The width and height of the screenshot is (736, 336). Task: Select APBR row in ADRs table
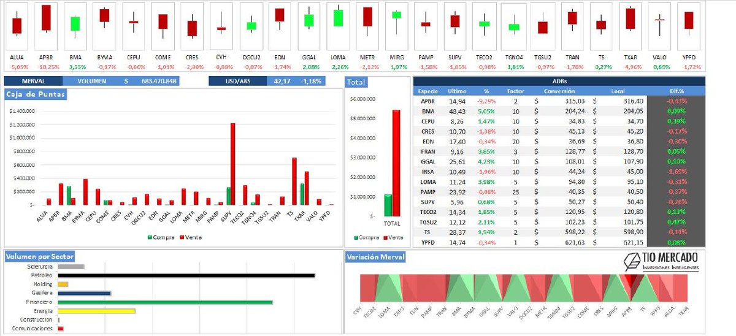[x=559, y=101]
